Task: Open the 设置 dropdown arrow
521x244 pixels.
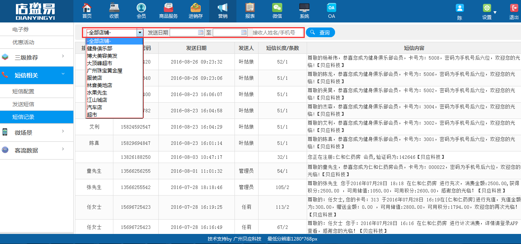Action: [495, 13]
